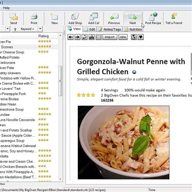Select 'Creme Brulee with C...' row

click(29, 83)
